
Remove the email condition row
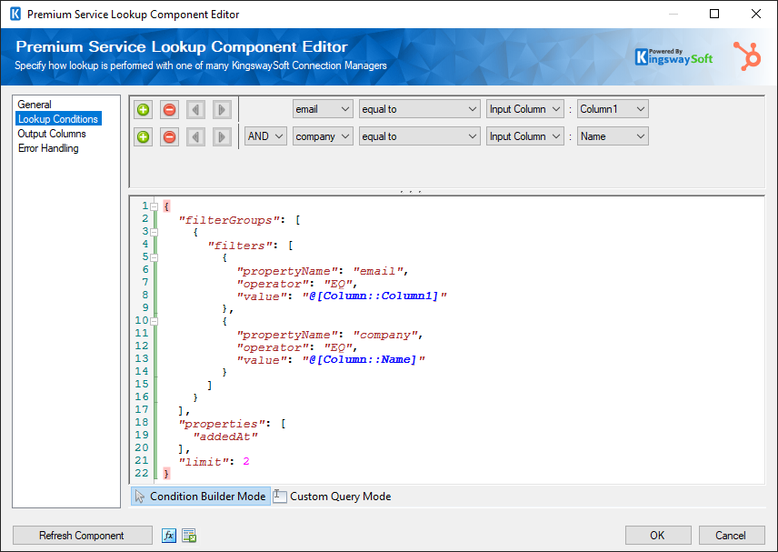(169, 109)
